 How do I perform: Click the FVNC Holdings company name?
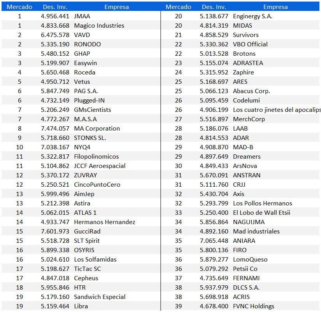[254, 306]
